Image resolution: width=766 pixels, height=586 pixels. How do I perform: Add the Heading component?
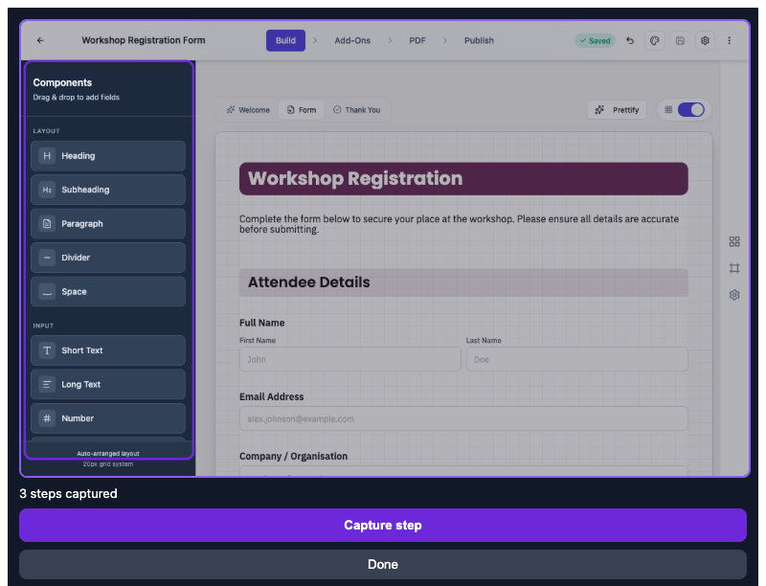(x=108, y=156)
